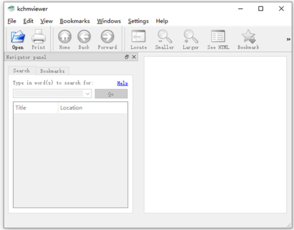Open the Settings menu
The width and height of the screenshot is (294, 230).
click(138, 21)
